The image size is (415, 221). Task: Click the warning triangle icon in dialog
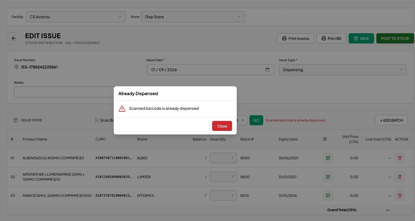click(x=122, y=109)
